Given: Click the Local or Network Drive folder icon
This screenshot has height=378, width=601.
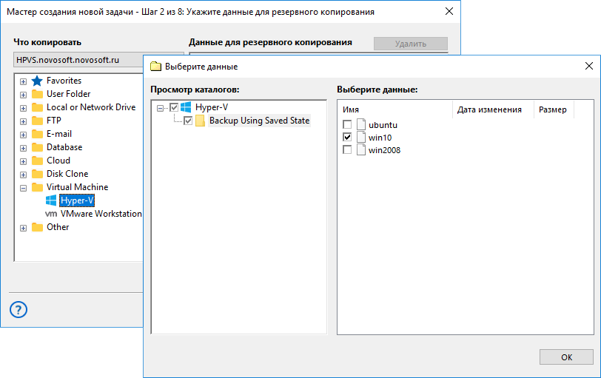Looking at the screenshot, I should 37,107.
